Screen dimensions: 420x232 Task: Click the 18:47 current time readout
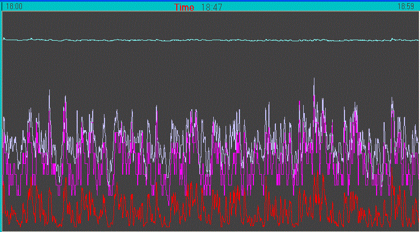[x=211, y=7]
